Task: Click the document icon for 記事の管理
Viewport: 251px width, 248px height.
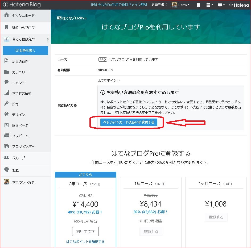Action: [x=6, y=61]
